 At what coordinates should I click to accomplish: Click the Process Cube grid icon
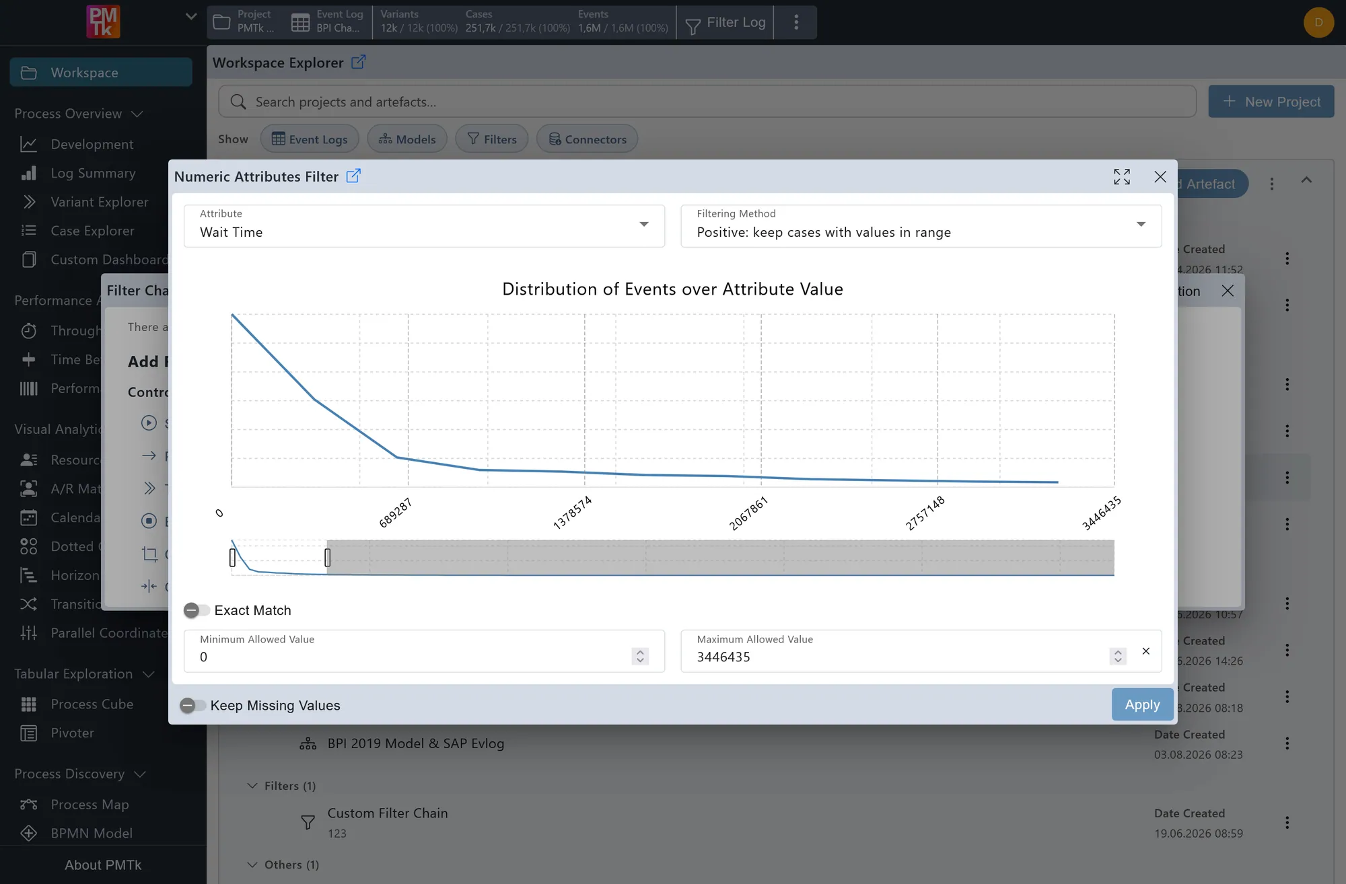pyautogui.click(x=28, y=704)
